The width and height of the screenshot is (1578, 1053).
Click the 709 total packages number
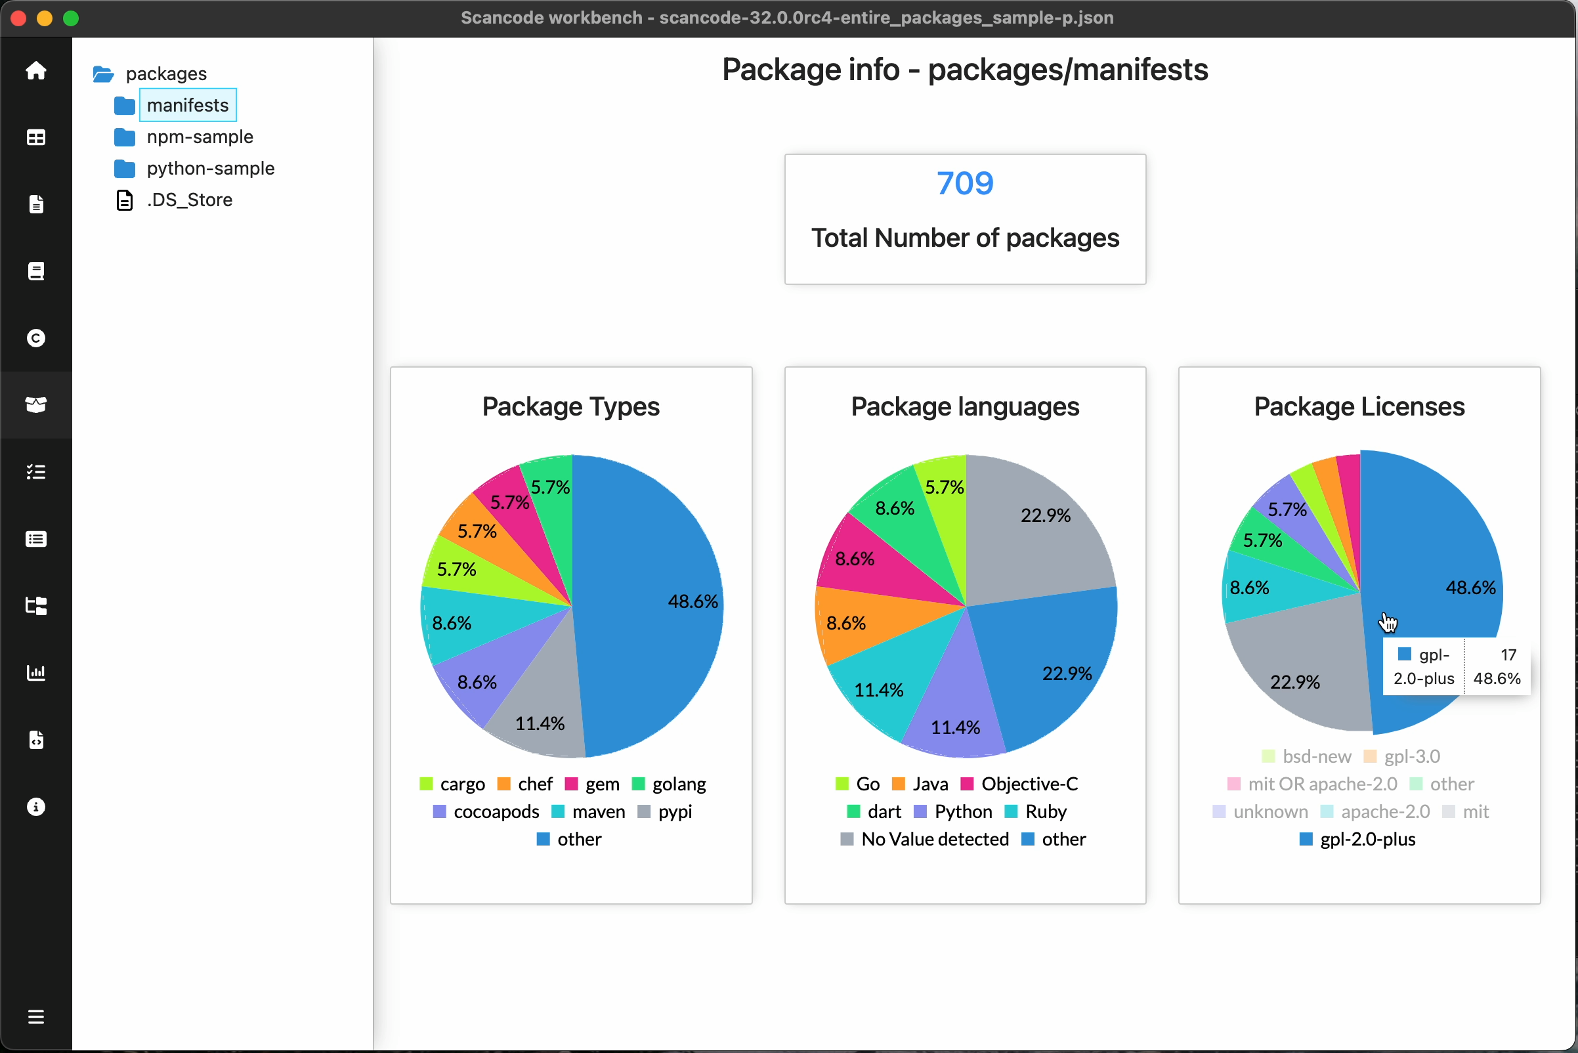[x=965, y=183]
